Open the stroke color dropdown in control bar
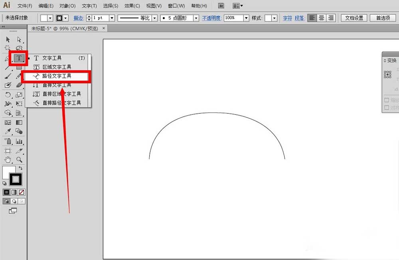The image size is (399, 260). tap(66, 18)
